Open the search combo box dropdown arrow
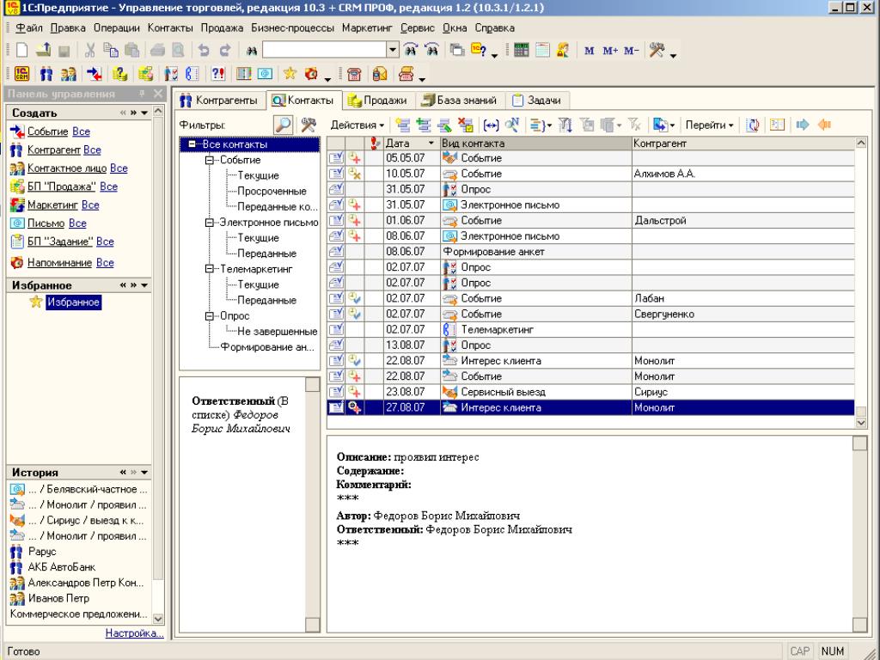The image size is (880, 660). (393, 50)
